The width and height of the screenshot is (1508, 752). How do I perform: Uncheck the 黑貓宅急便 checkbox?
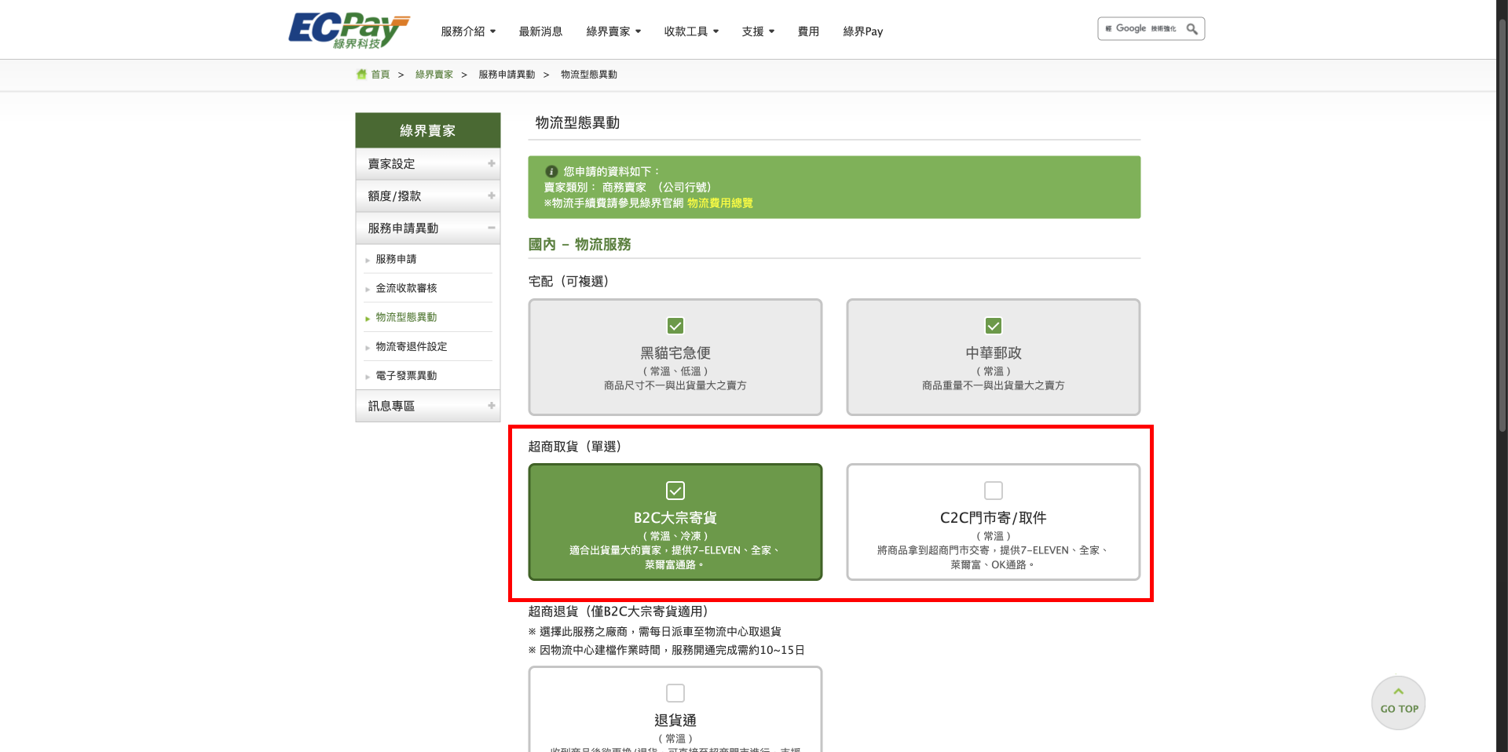pyautogui.click(x=675, y=326)
